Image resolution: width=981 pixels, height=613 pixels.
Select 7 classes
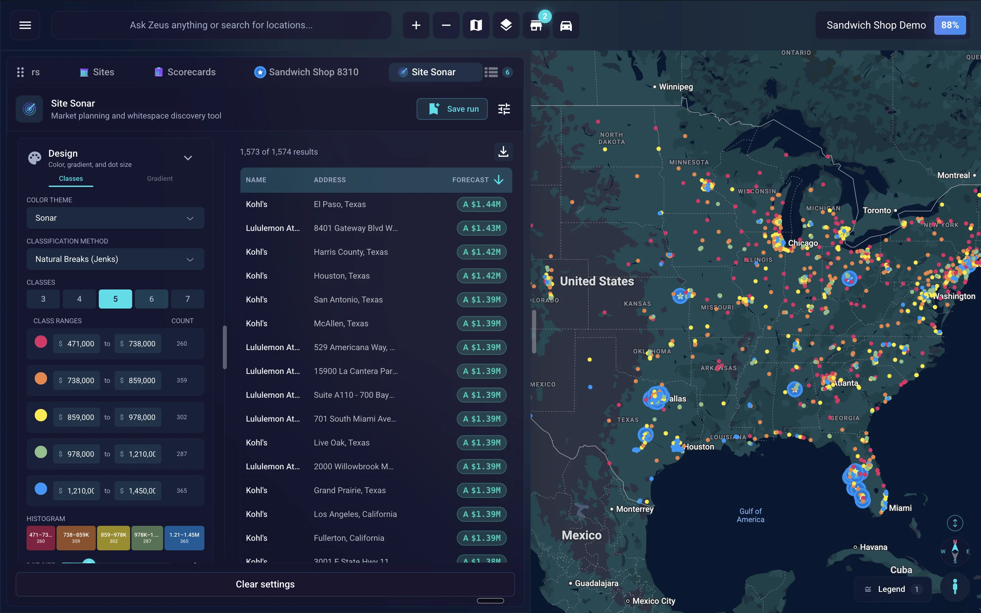point(187,299)
